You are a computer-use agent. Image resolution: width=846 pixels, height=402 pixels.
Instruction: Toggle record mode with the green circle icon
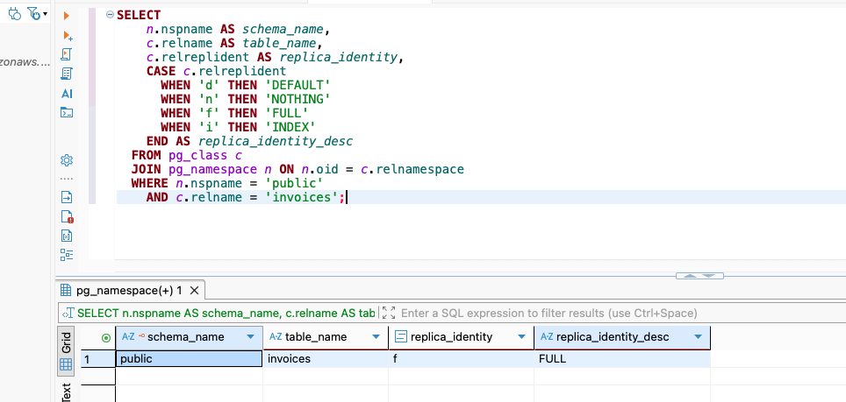(106, 338)
